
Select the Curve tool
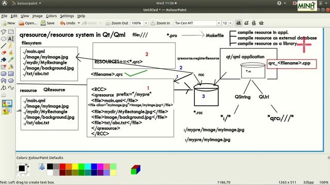[x=11, y=88]
